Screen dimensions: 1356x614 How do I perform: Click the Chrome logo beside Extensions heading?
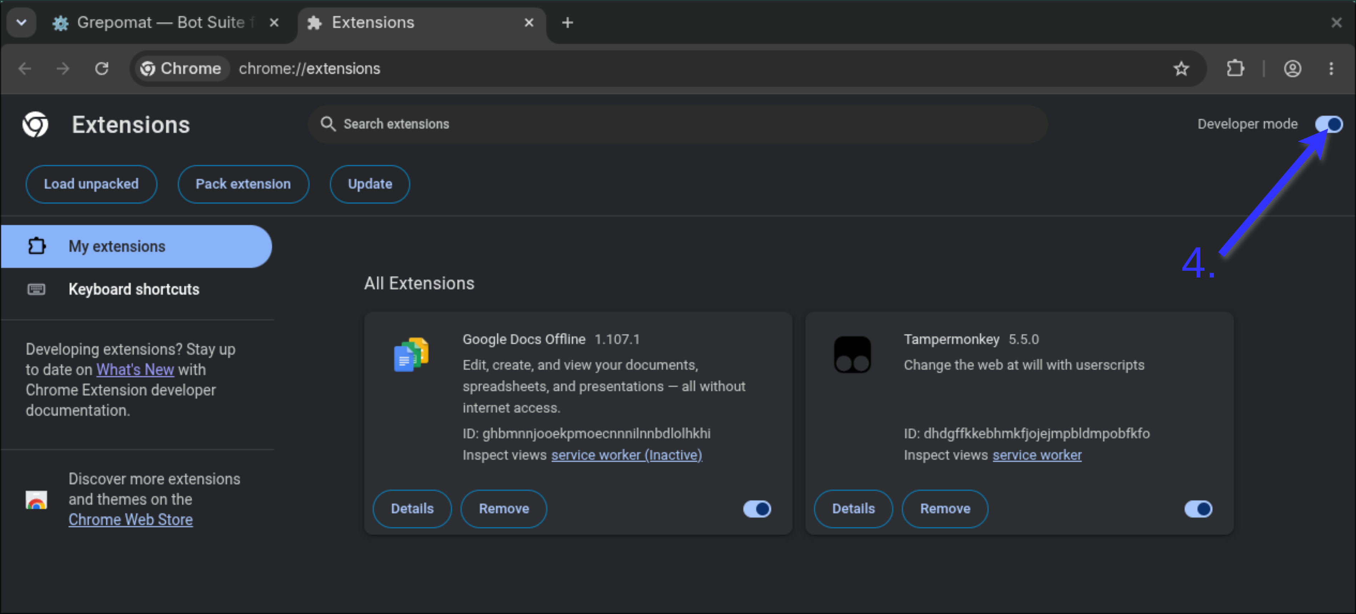click(35, 125)
